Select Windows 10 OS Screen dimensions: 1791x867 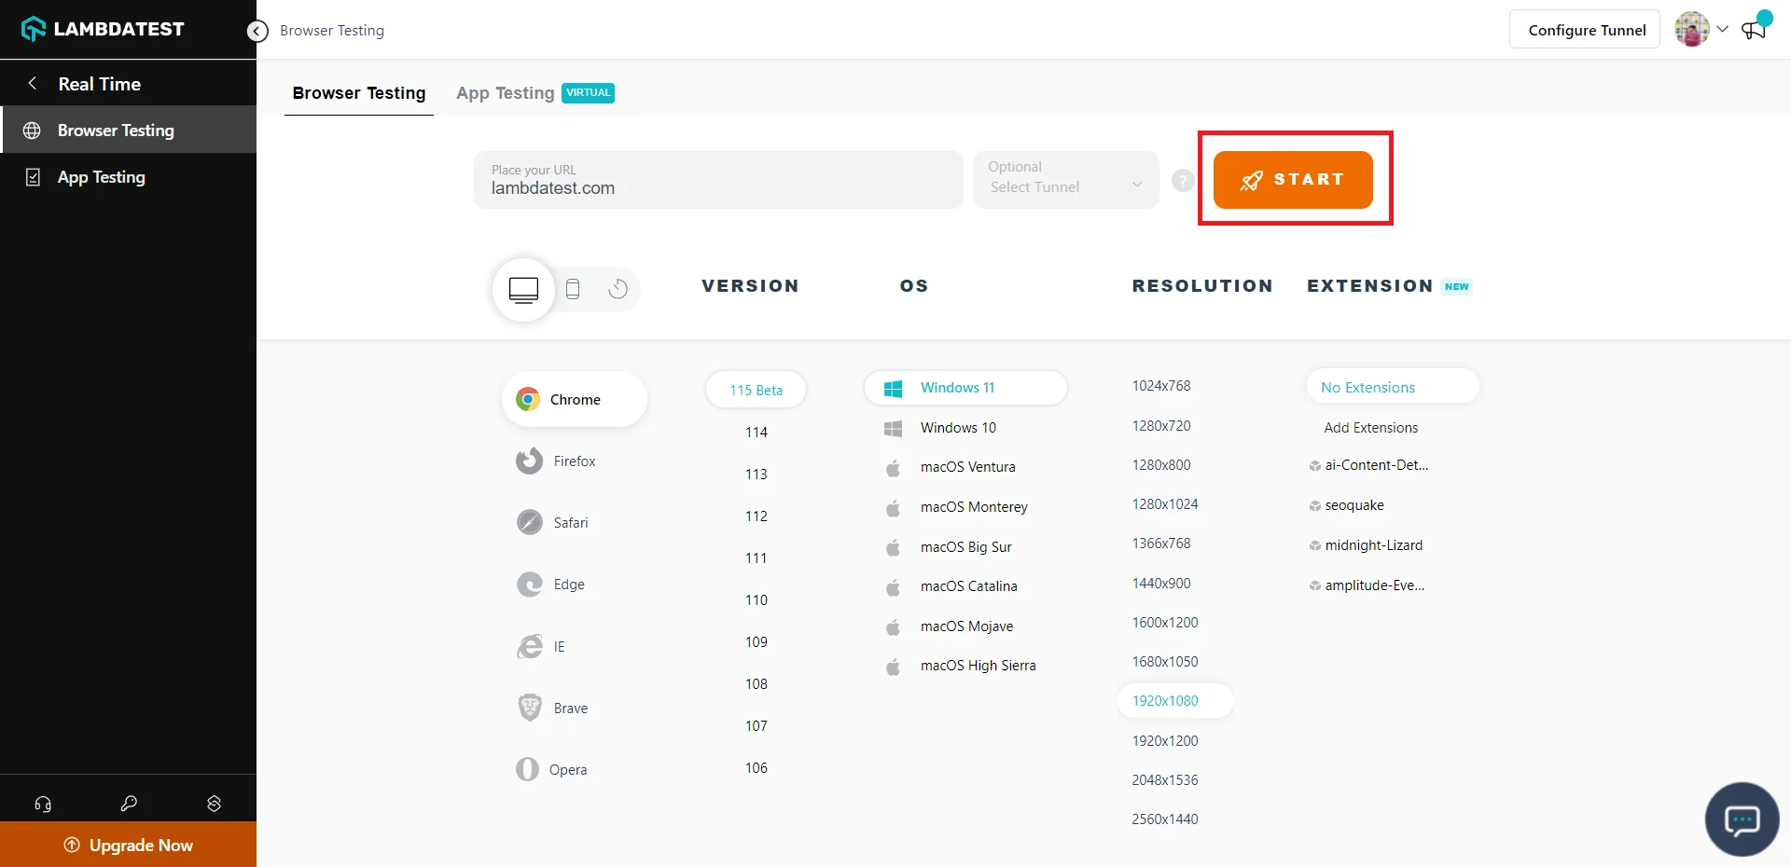[940, 427]
